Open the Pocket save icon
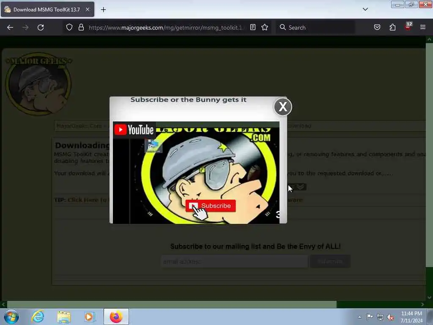 click(377, 28)
